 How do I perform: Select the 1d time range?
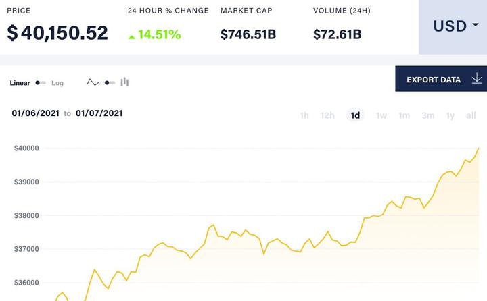pos(355,115)
